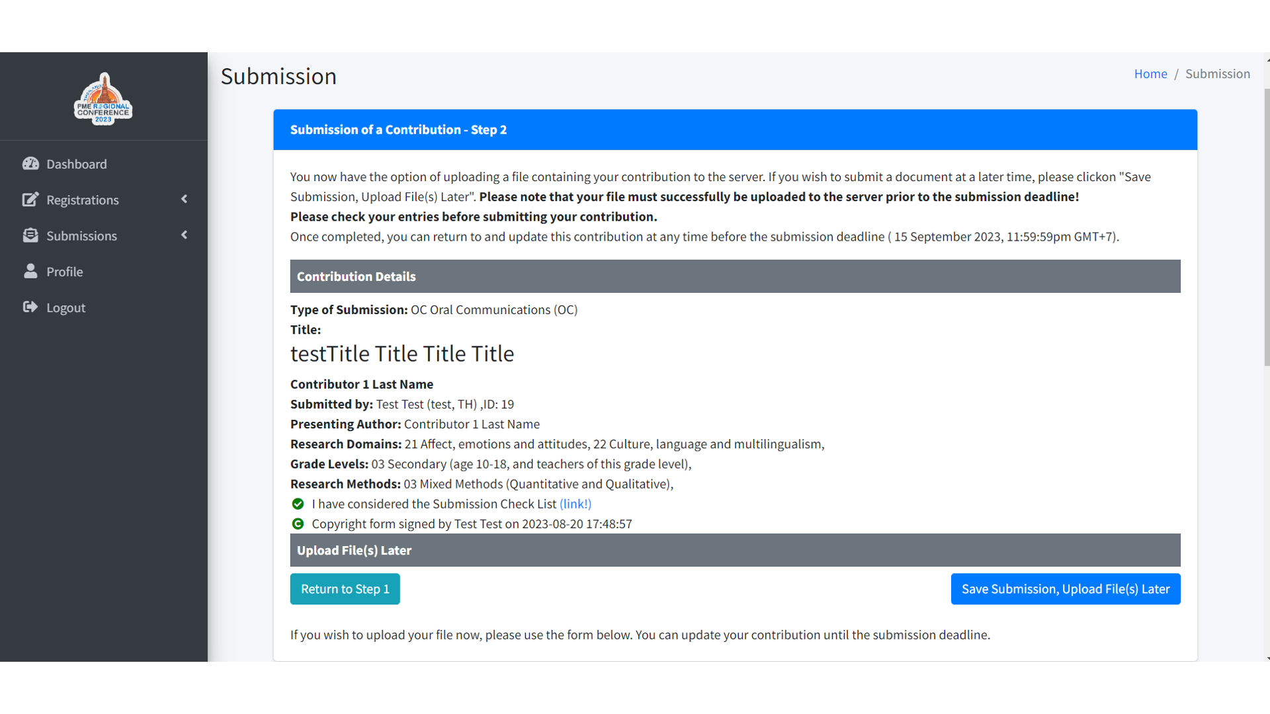Open the Submission Check List link
1270x714 pixels.
(x=575, y=504)
